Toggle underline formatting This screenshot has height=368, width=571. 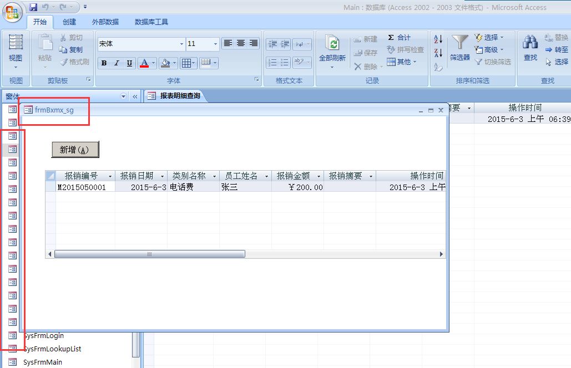(x=129, y=63)
